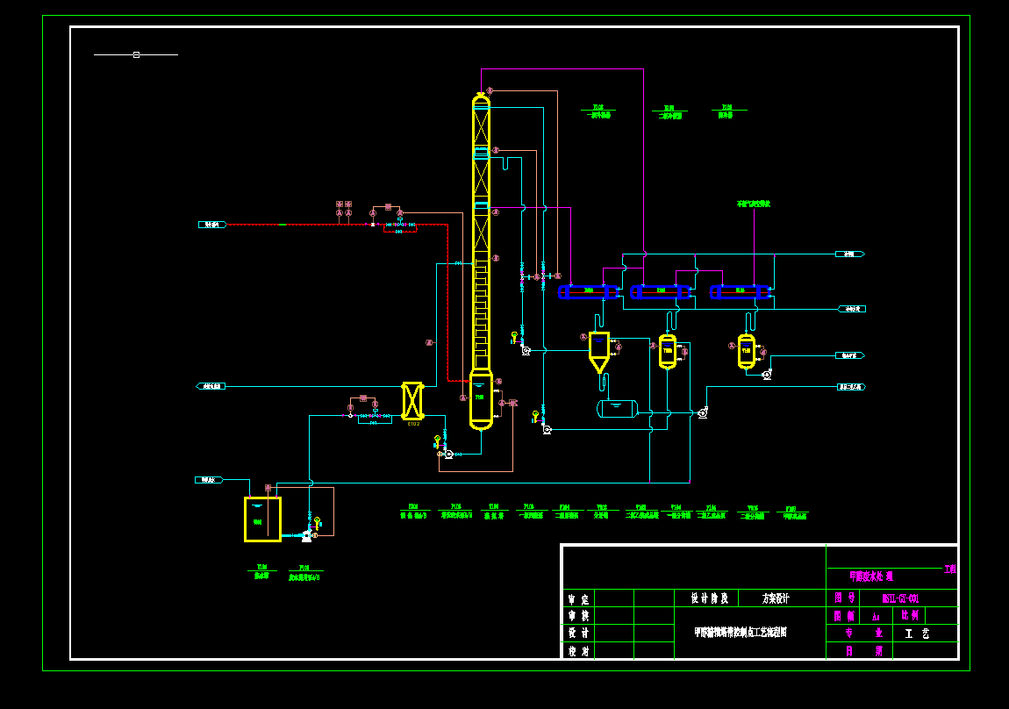Click the A1 sheet size value
1009x709 pixels.
pyautogui.click(x=876, y=617)
